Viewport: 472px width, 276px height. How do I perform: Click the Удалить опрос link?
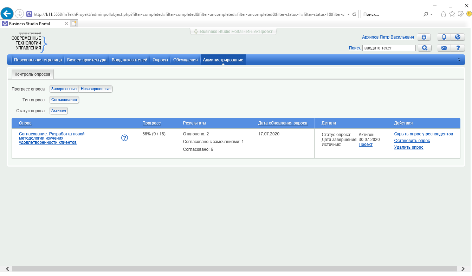coord(408,147)
